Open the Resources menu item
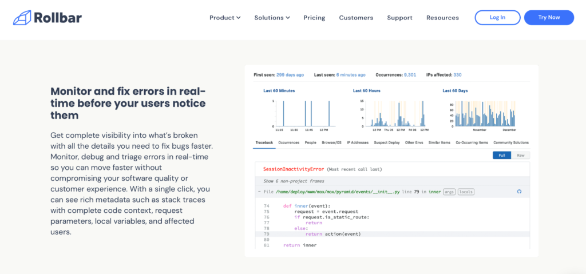The height and width of the screenshot is (274, 586). click(442, 18)
